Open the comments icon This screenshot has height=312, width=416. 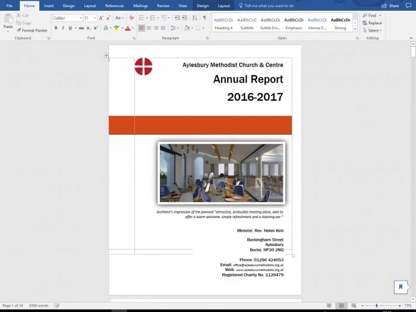click(x=409, y=5)
